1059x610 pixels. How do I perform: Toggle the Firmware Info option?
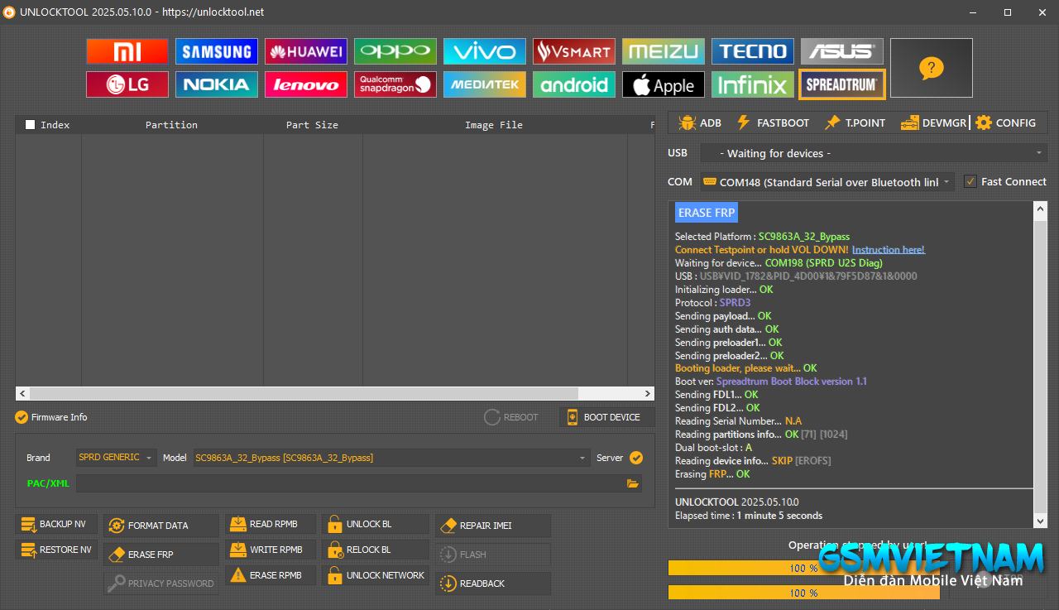pyautogui.click(x=22, y=417)
